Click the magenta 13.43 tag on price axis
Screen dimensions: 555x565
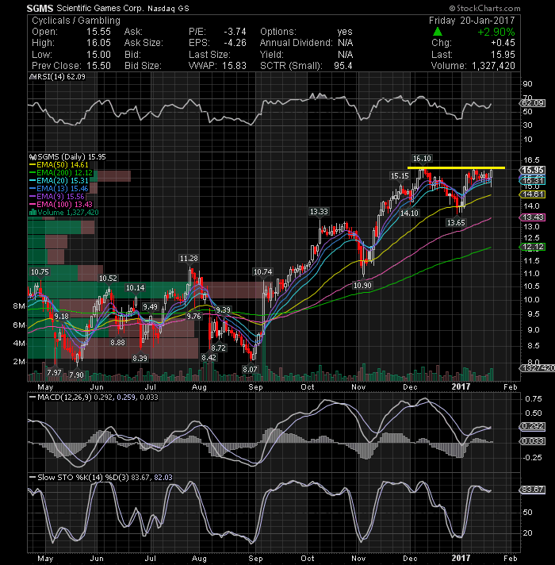click(x=533, y=217)
